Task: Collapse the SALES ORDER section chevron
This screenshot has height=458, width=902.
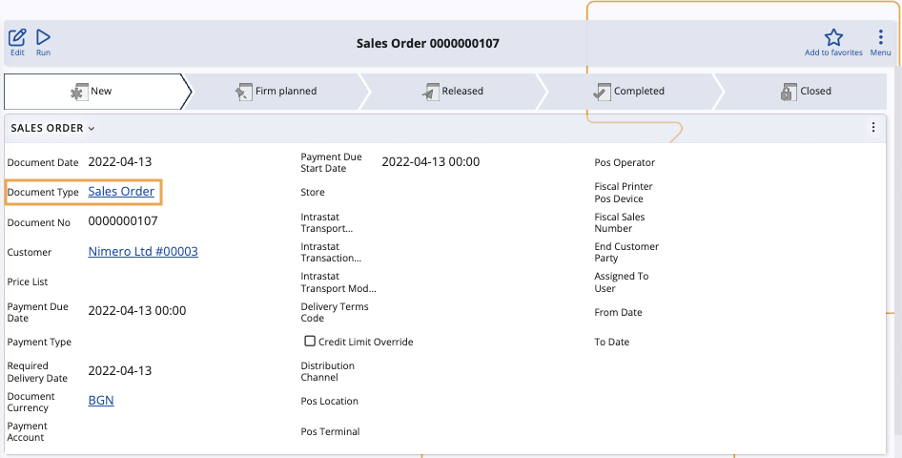Action: pyautogui.click(x=92, y=128)
